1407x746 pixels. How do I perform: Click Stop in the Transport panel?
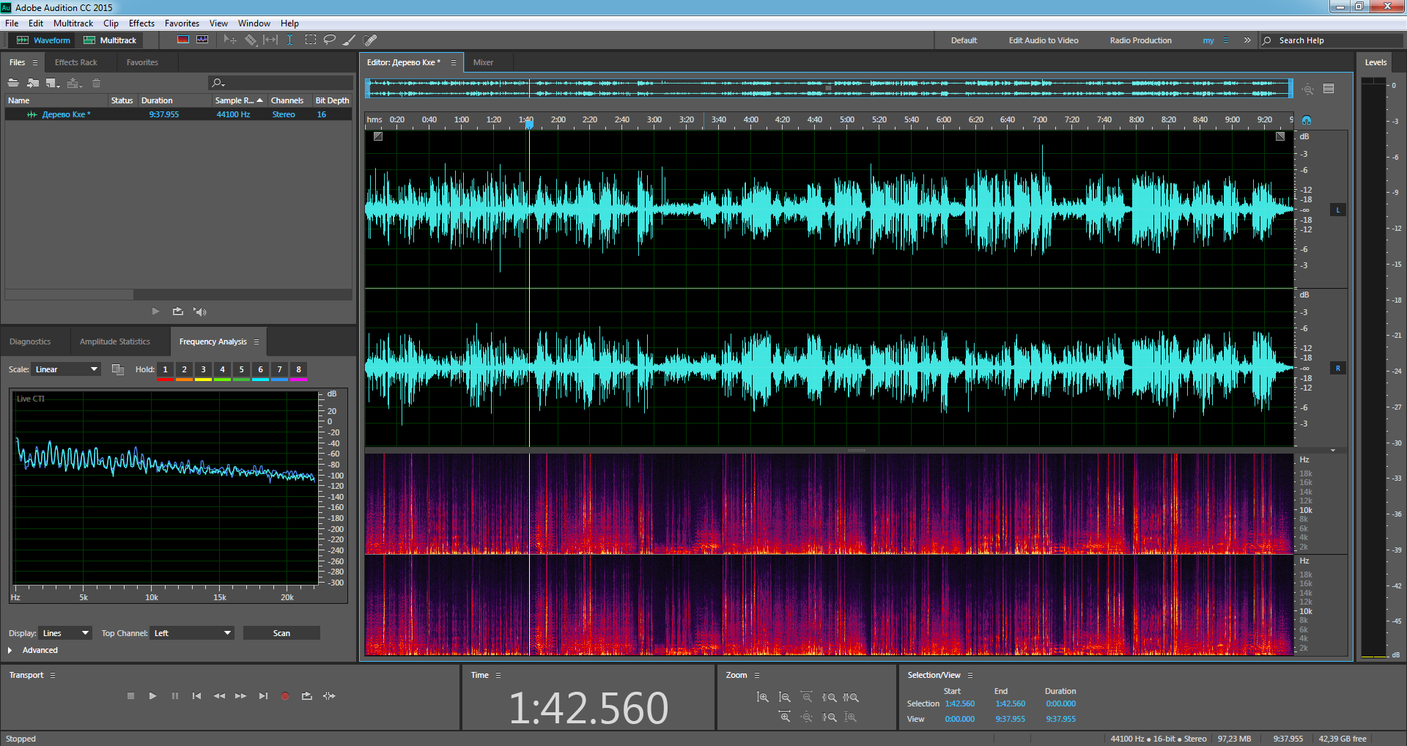point(130,696)
